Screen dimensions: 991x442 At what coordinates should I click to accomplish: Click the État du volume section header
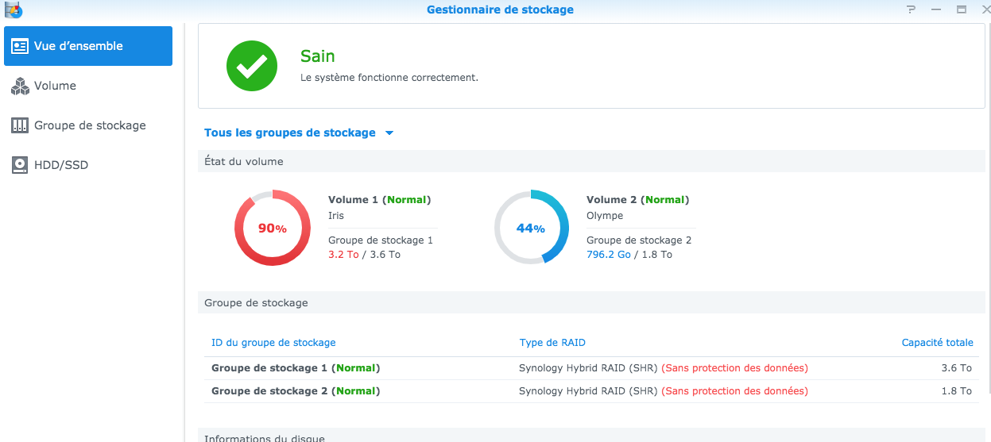point(591,161)
